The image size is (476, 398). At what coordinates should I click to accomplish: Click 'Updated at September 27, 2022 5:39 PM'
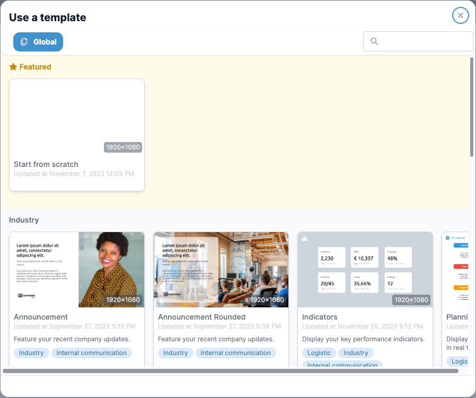pyautogui.click(x=219, y=326)
